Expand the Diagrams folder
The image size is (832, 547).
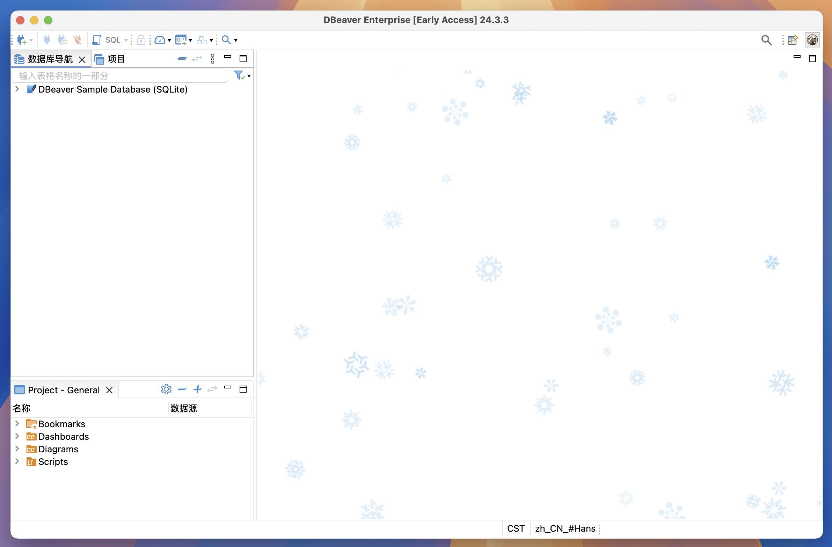[x=17, y=449]
